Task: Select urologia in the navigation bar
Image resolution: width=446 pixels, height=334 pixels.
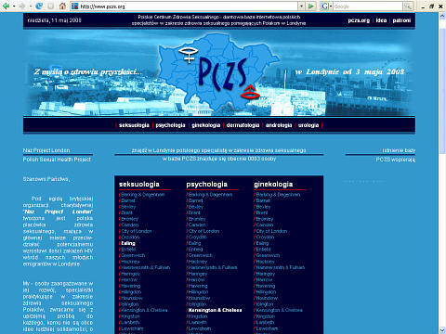Action: 308,125
